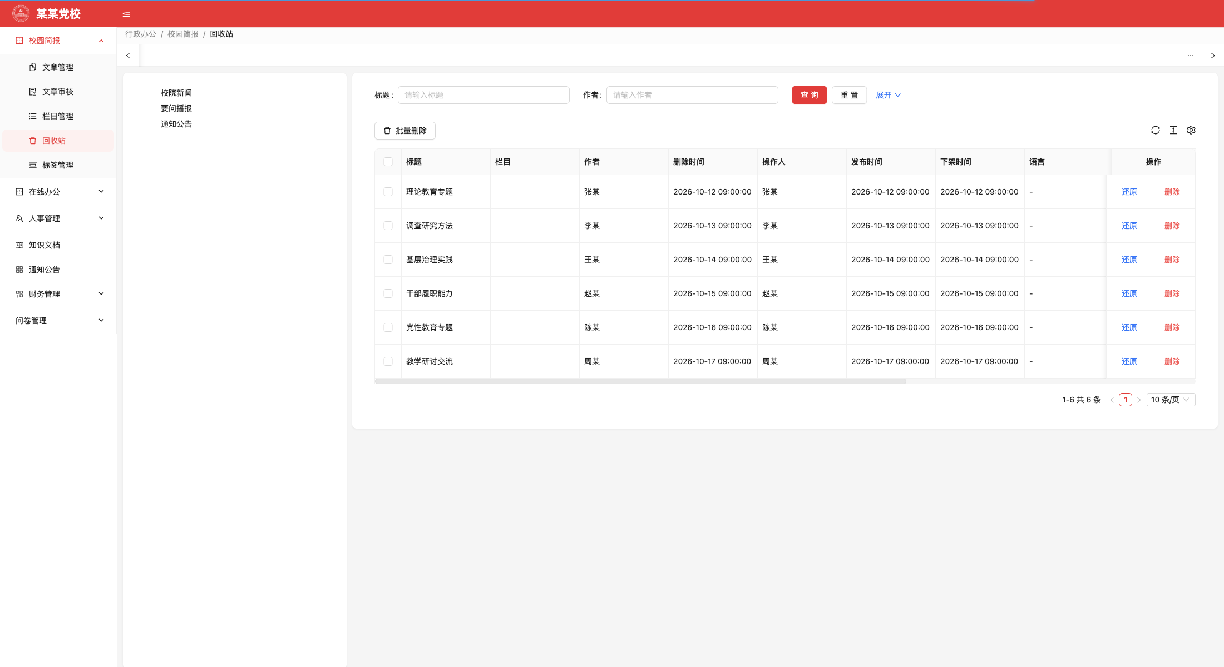This screenshot has height=667, width=1224.
Task: Open 通知公告 sidebar menu item
Action: (x=58, y=270)
